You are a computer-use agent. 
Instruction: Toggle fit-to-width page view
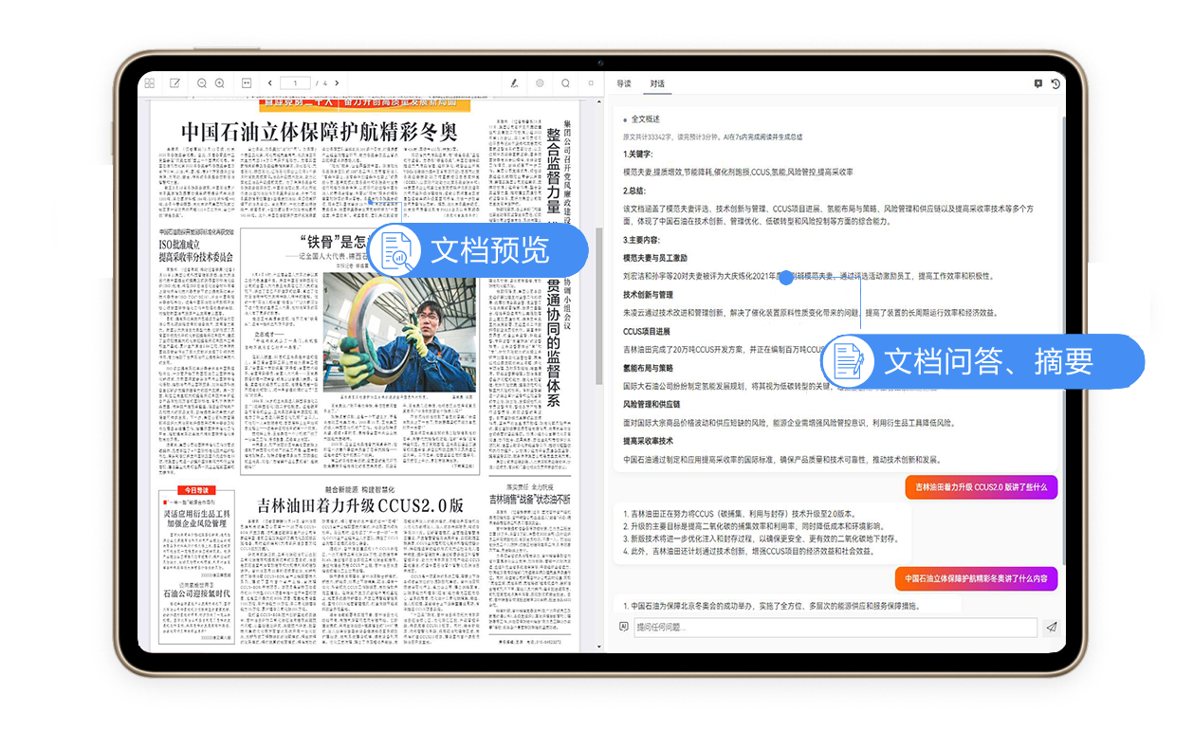click(247, 83)
